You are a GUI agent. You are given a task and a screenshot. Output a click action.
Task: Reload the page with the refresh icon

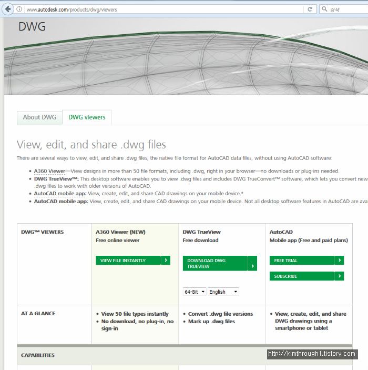coord(310,9)
